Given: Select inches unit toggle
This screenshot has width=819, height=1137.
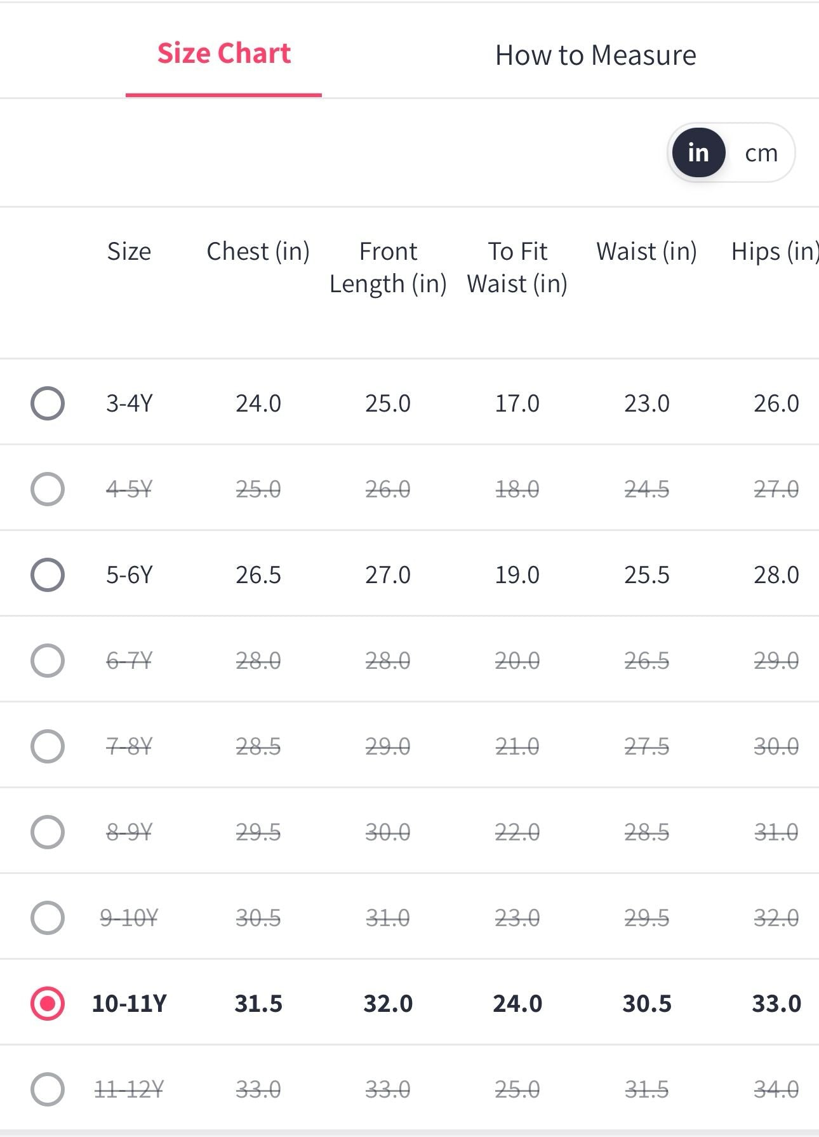Looking at the screenshot, I should (698, 152).
